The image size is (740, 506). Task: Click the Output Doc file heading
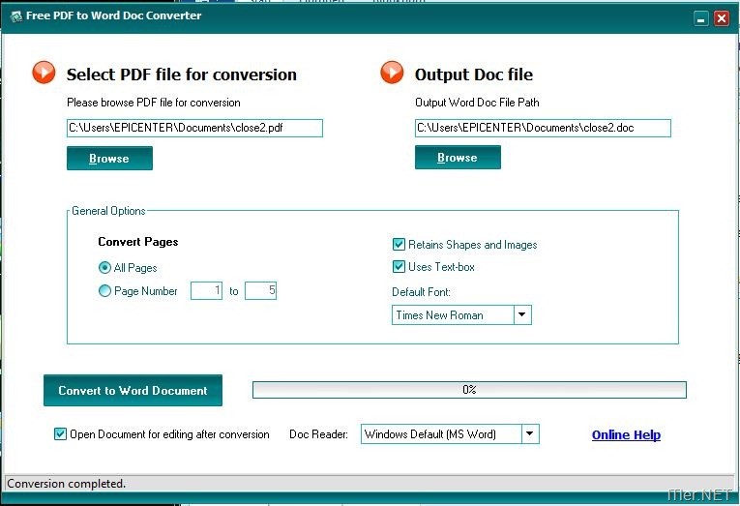click(474, 74)
